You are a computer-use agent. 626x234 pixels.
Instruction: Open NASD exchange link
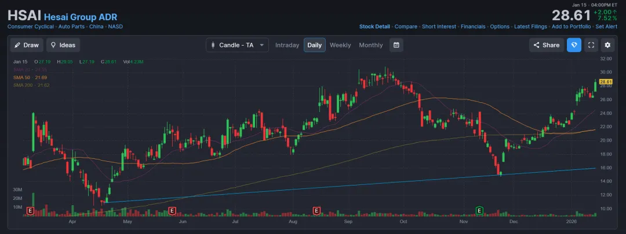click(x=115, y=27)
